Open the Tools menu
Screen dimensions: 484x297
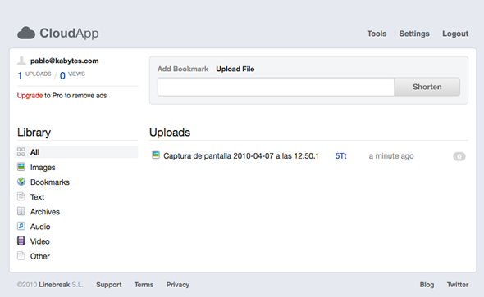tap(377, 34)
